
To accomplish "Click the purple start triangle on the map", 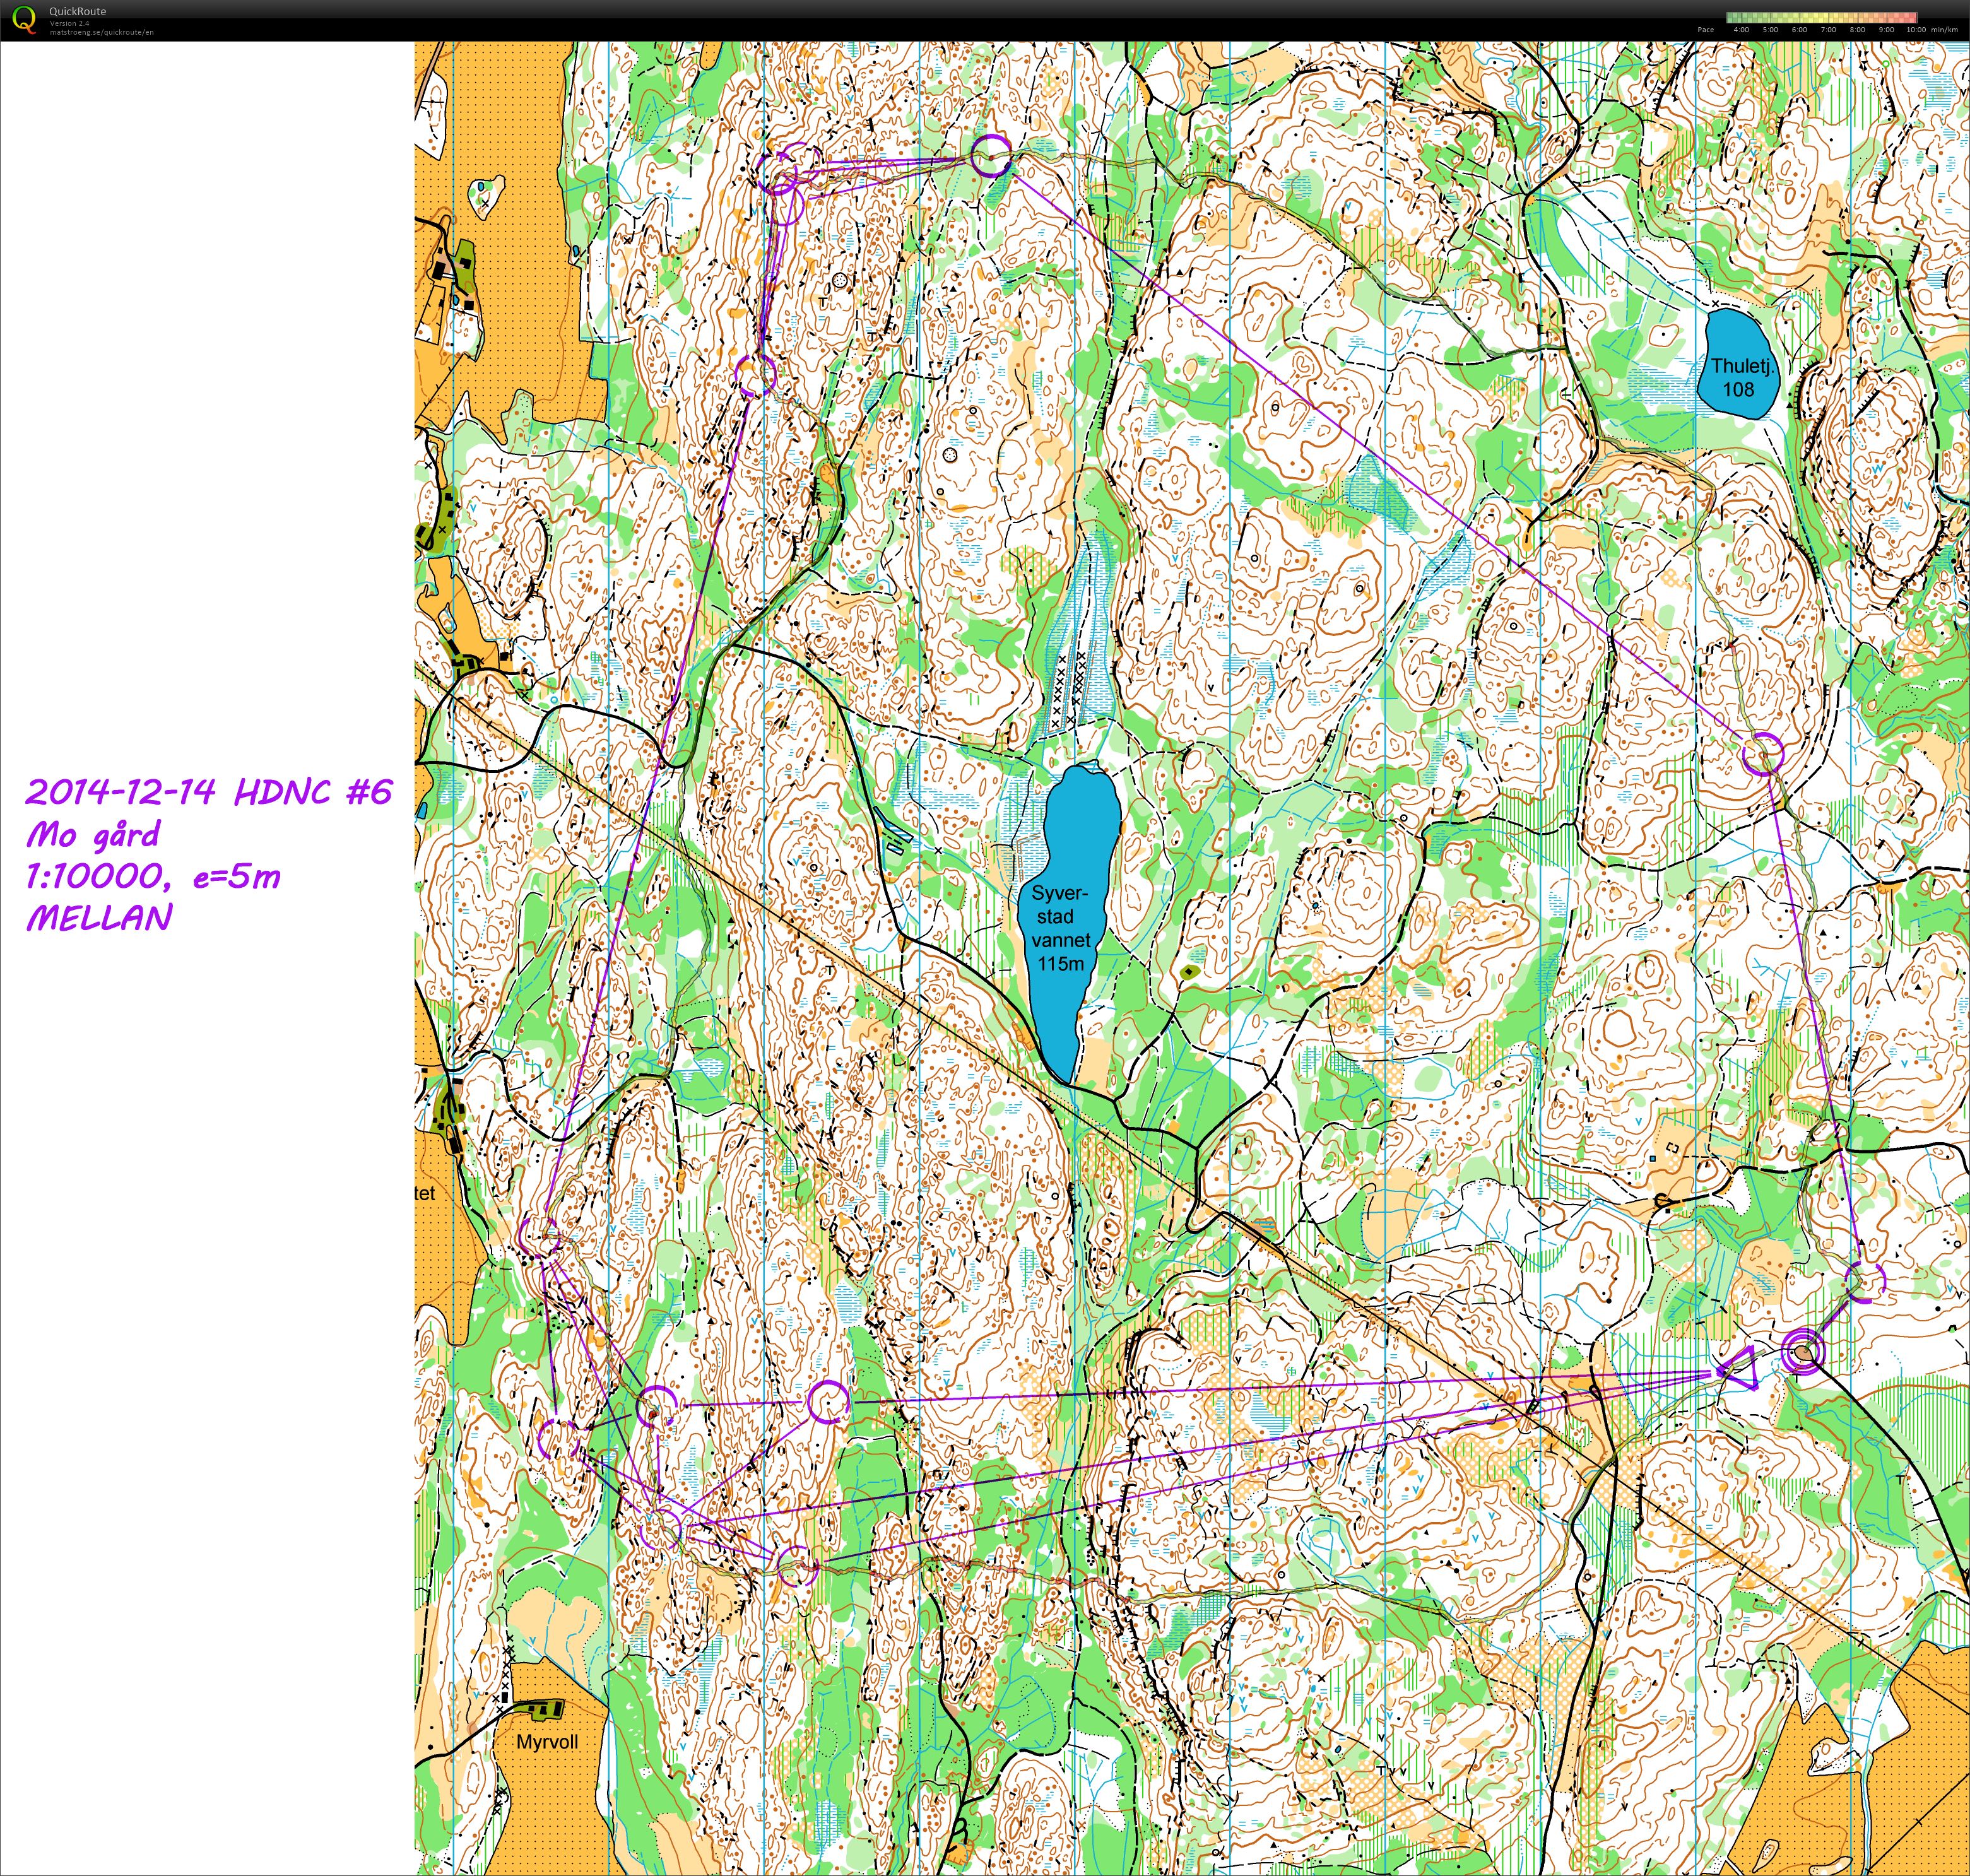I will point(1737,1369).
